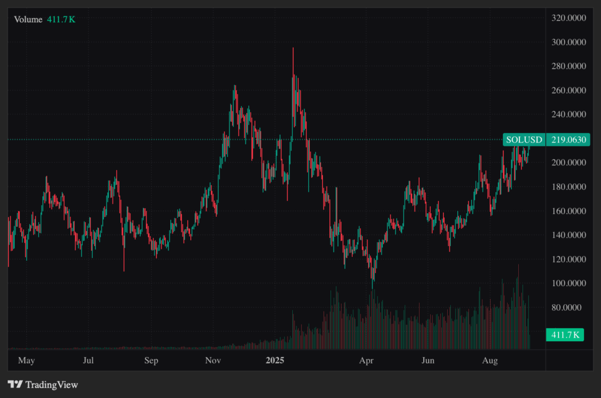Click the 300.0000 price scale label
The image size is (601, 398).
pyautogui.click(x=569, y=42)
